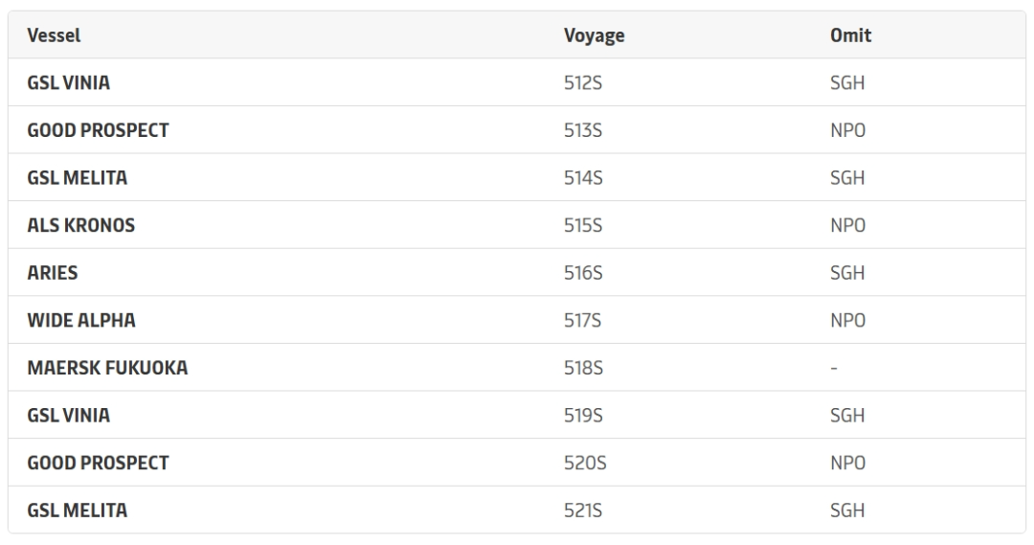The height and width of the screenshot is (545, 1034).
Task: Click voyage number 512S
Action: 582,83
